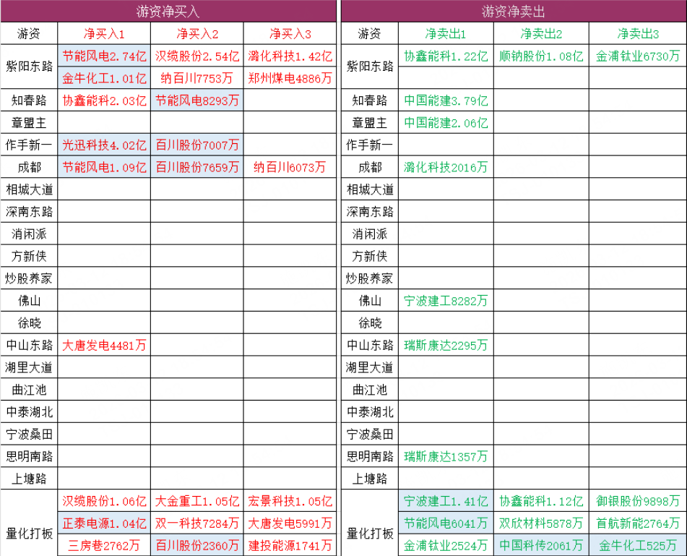Select cell 纳百川7753万

[x=197, y=78]
